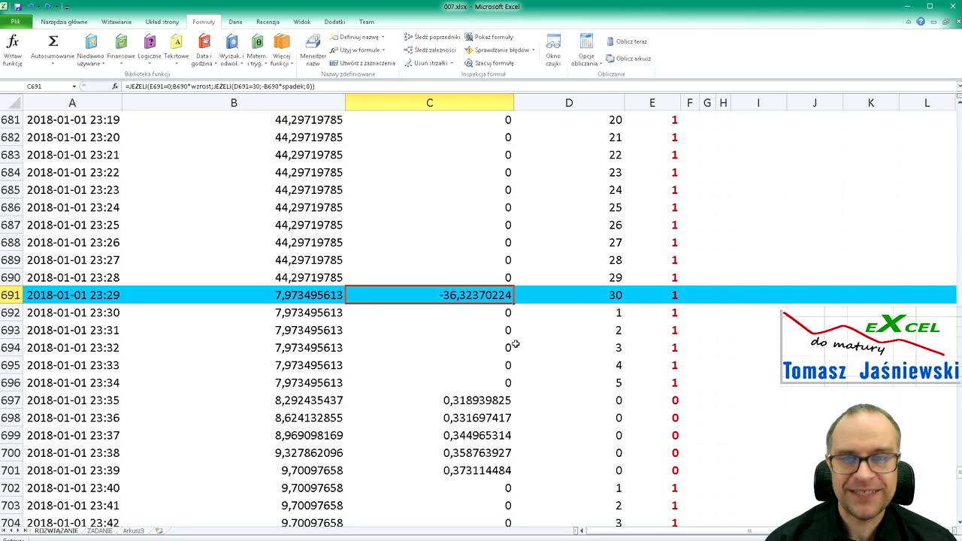The width and height of the screenshot is (962, 541).
Task: Switch to Dodatki ribbon tab
Action: click(x=334, y=22)
